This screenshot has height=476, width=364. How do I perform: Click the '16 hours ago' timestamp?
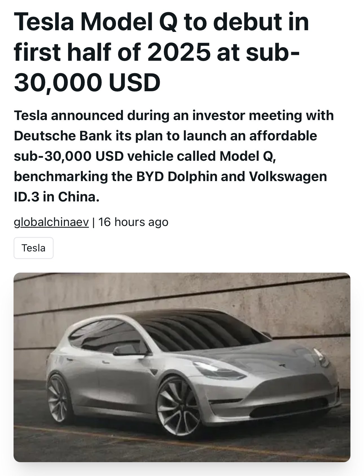point(133,222)
